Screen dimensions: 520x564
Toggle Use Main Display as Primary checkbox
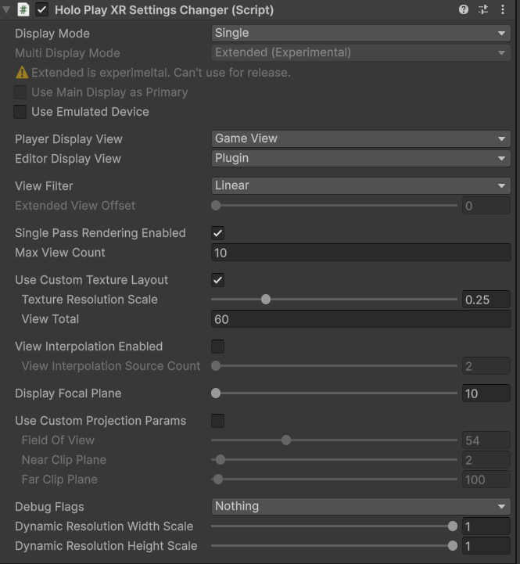pos(20,92)
